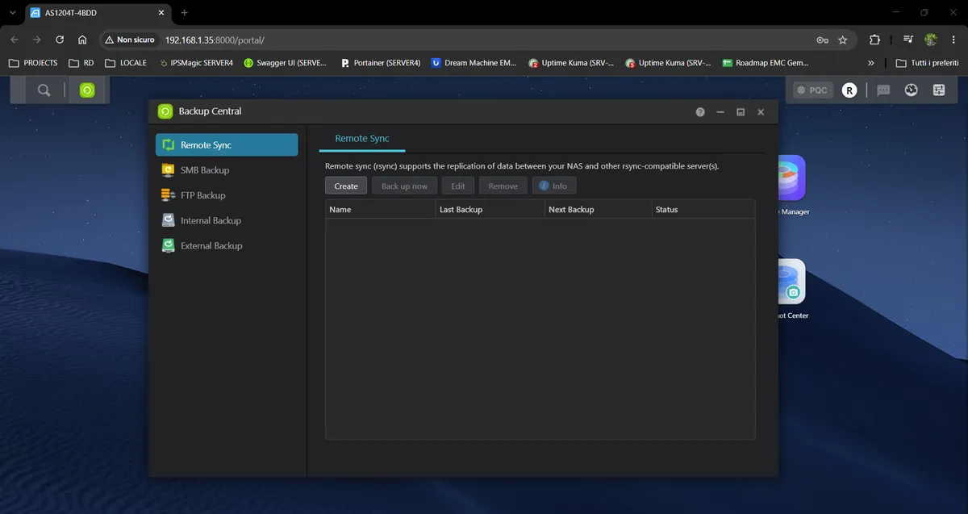Sort by the Name column header
968x514 pixels.
click(x=380, y=210)
